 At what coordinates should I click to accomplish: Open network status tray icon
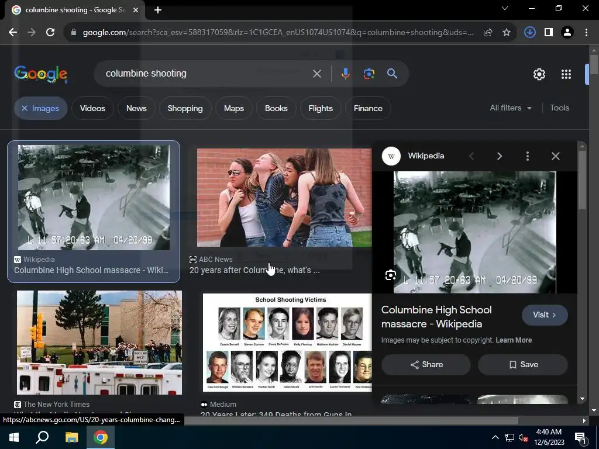(510, 437)
